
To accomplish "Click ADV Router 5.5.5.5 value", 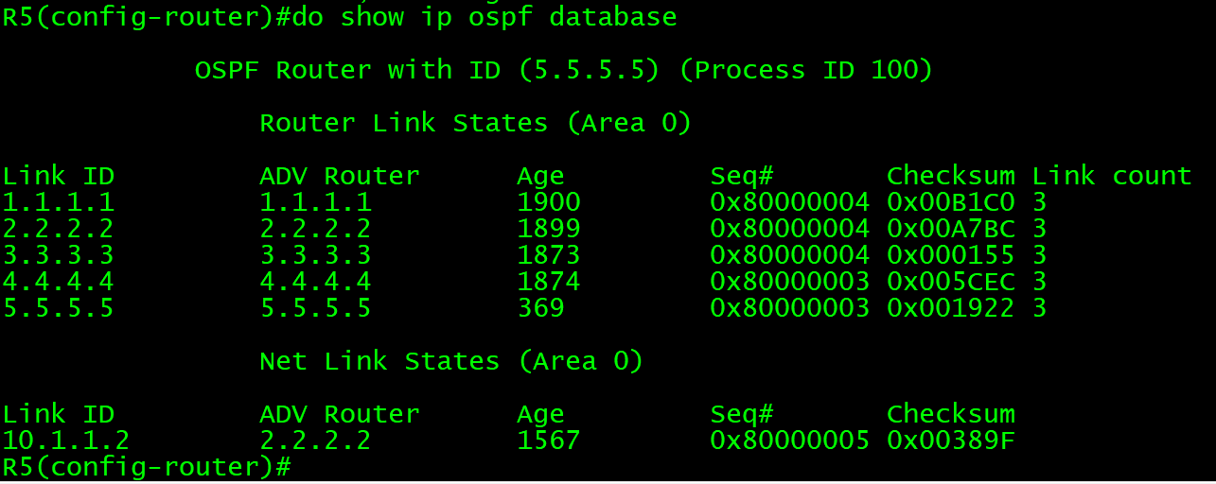I will (315, 308).
